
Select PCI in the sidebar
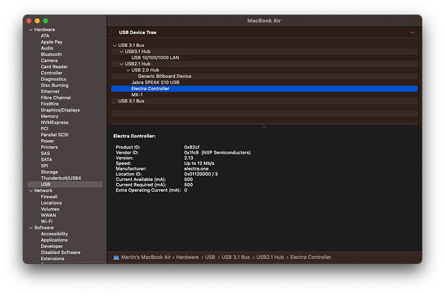44,129
